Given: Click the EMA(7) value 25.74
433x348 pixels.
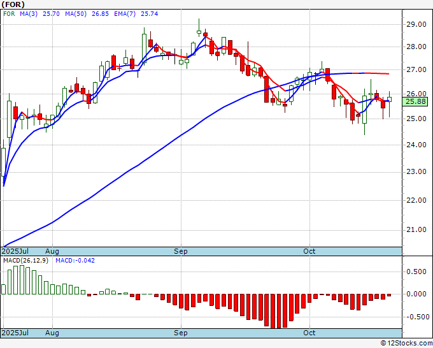Looking at the screenshot, I should coord(150,13).
